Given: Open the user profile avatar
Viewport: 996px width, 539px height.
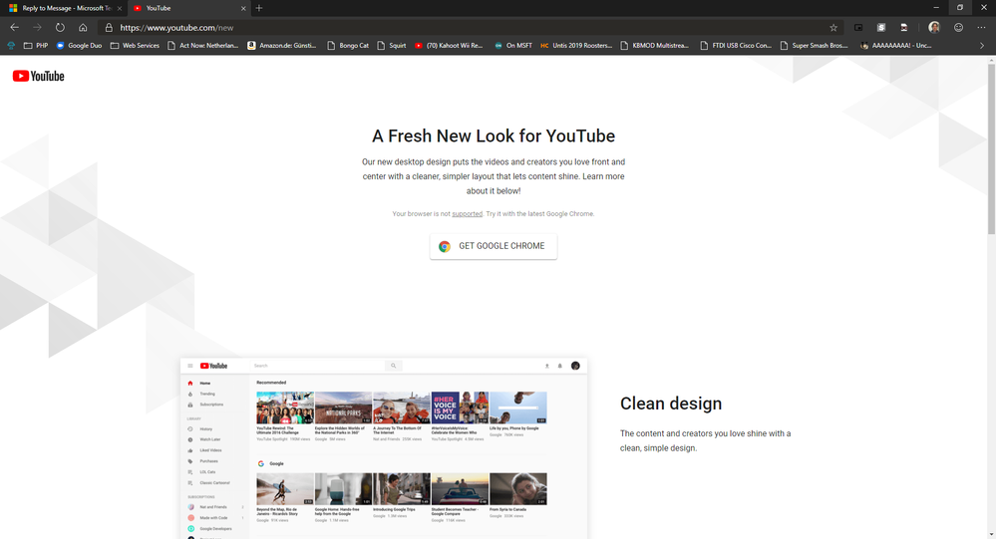Looking at the screenshot, I should point(934,27).
